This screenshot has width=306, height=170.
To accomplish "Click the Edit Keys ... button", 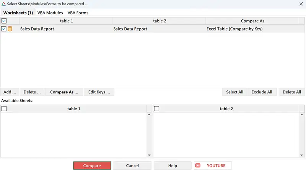I will [99, 92].
